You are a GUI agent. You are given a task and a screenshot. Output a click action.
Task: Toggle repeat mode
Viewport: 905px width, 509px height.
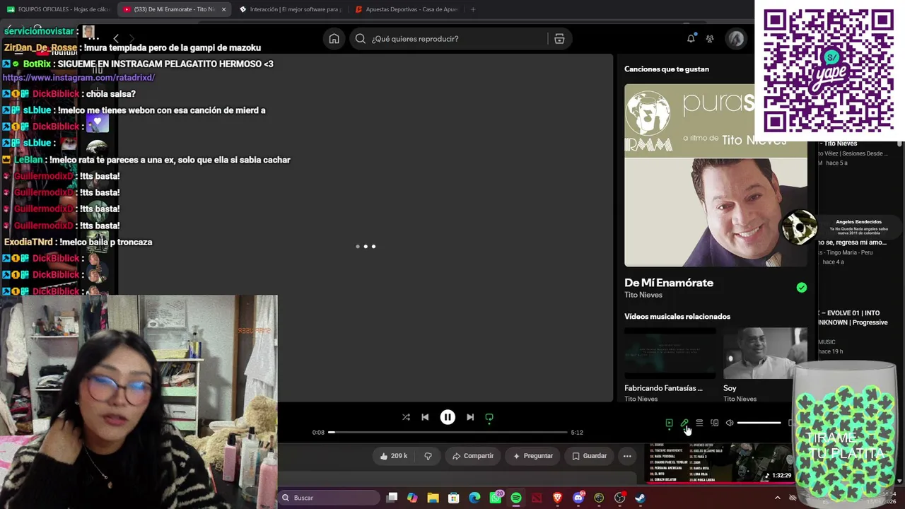489,417
